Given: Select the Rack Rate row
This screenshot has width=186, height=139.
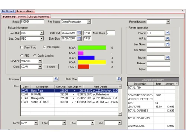Looking at the screenshot, I should click(70, 90).
